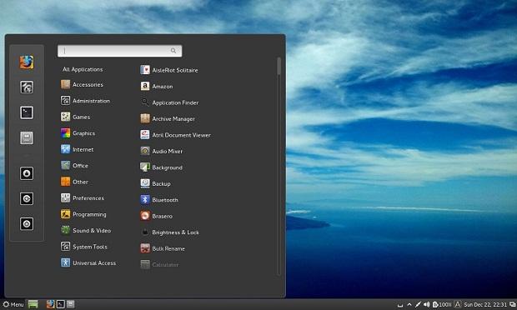Screen dimensions: 517x310
Task: Click the windows overview icon at the panel's right end
Action: tap(513, 304)
